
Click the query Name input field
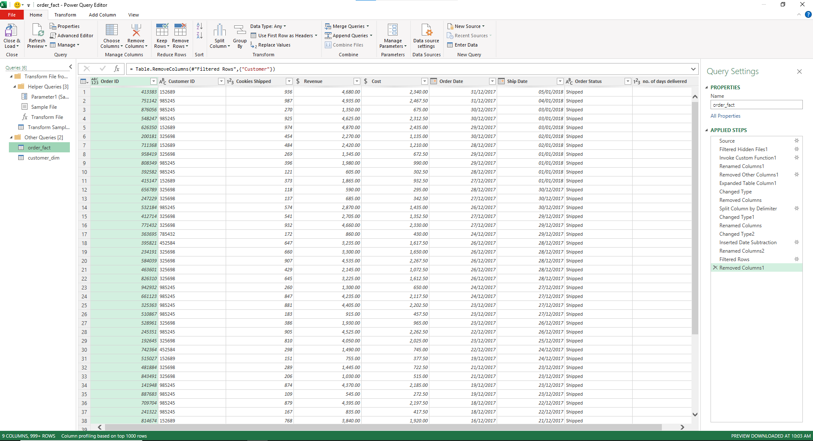756,105
